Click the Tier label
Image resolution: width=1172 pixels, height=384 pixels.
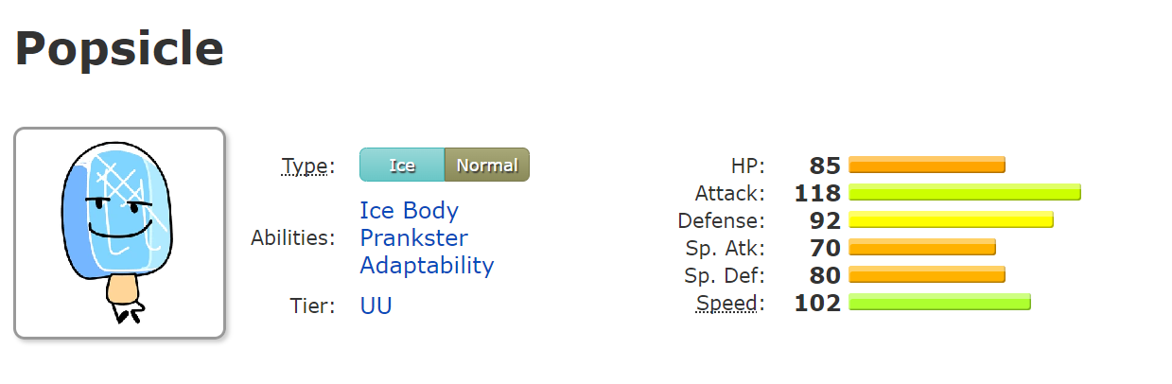(312, 305)
